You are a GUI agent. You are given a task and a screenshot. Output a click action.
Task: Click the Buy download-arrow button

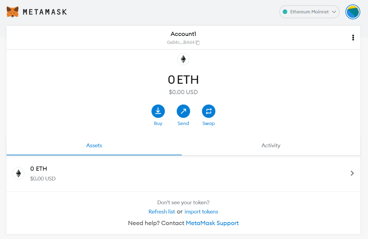click(158, 111)
